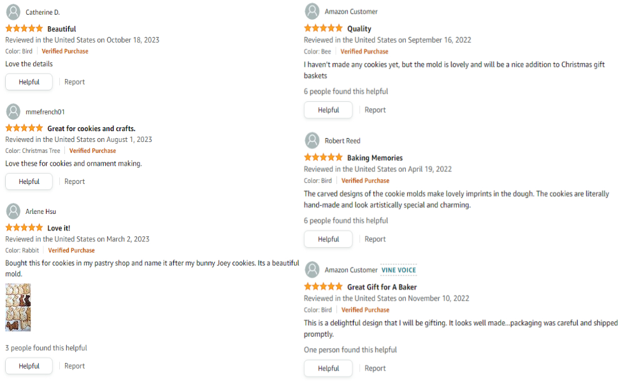
Task: Mark mmefrench01's review as Helpful
Action: [29, 181]
